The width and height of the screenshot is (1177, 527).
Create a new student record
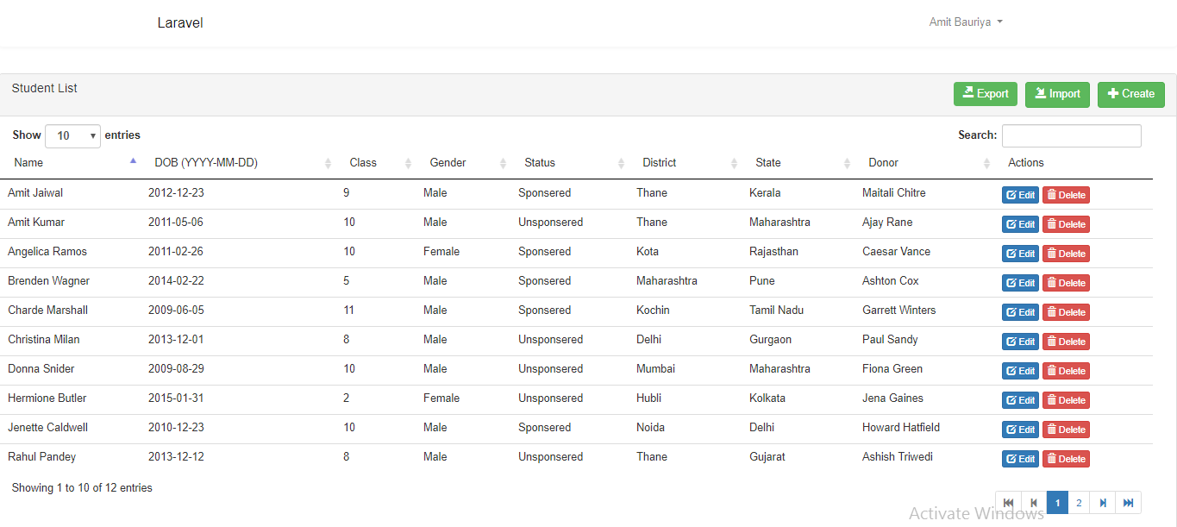pos(1130,94)
